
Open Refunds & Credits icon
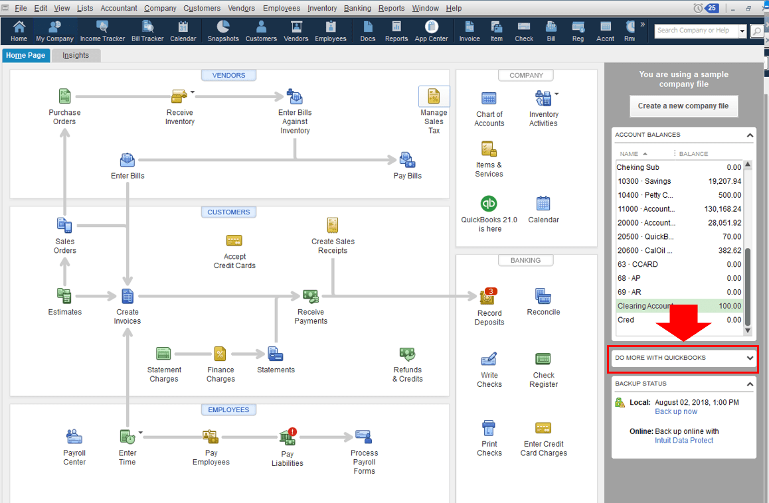click(408, 354)
